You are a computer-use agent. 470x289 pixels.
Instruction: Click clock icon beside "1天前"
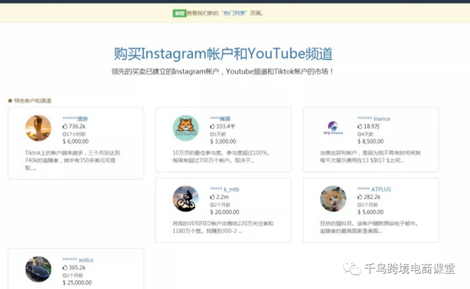[212, 134]
